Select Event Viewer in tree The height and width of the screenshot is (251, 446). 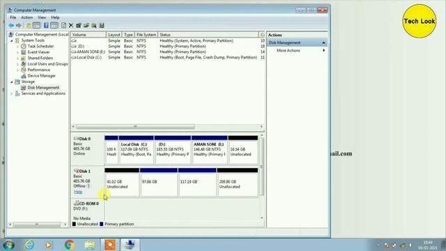click(x=38, y=52)
